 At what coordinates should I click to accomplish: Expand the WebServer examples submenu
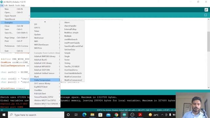click(45, 38)
